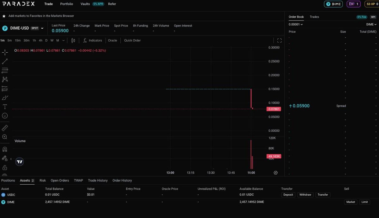Open order book DIME unit dropdown
379x218 pixels.
371,24
